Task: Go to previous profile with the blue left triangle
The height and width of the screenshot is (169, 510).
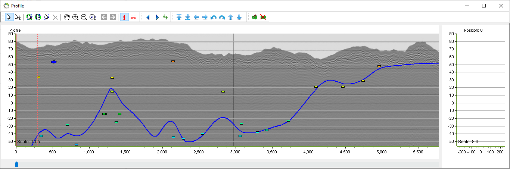Action: click(148, 17)
